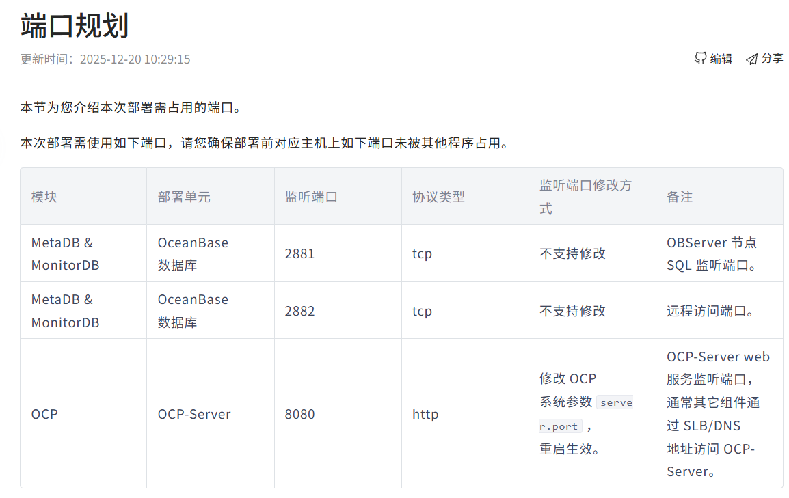
Task: Open the 编辑 link text
Action: click(x=721, y=59)
